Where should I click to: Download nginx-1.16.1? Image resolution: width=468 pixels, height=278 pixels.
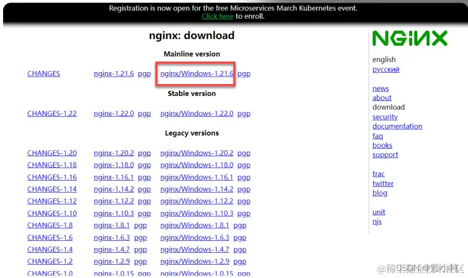(x=114, y=177)
